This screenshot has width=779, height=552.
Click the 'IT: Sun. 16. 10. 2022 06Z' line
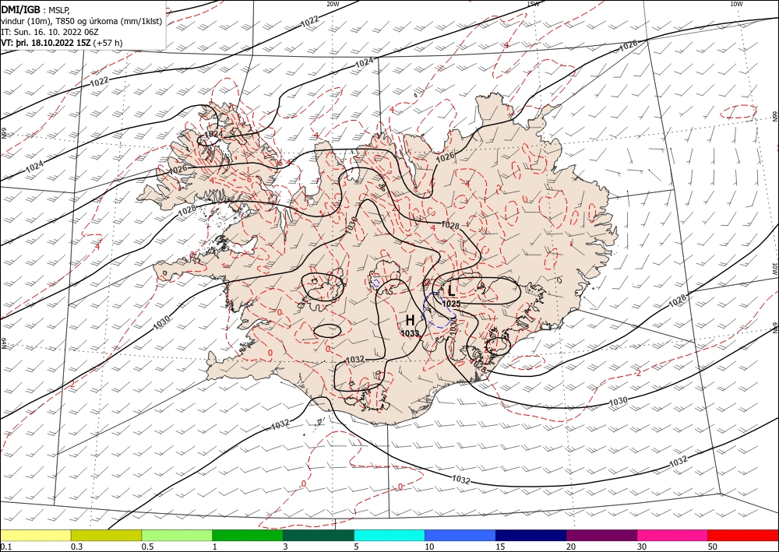(50, 32)
